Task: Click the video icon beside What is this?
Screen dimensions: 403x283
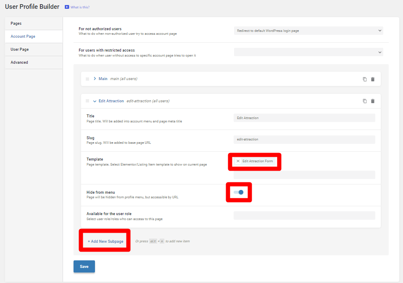Action: point(67,7)
